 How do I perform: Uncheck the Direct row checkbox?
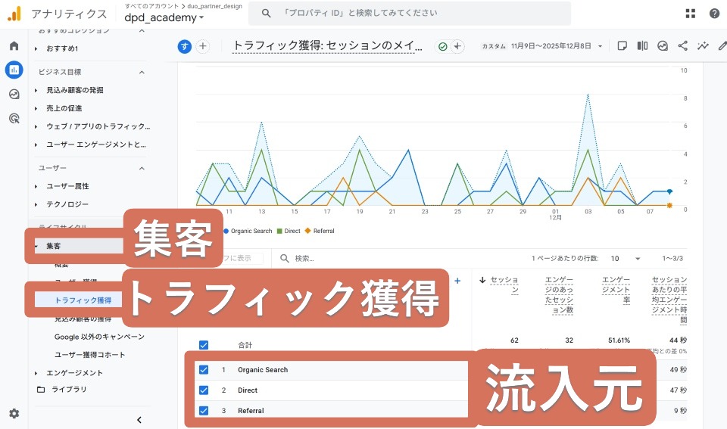(x=204, y=390)
